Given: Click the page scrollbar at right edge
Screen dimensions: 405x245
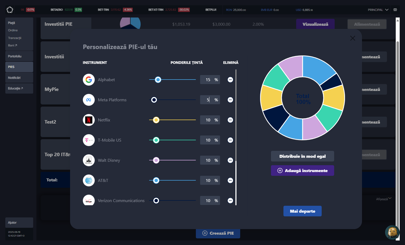Looking at the screenshot, I should 398,129.
